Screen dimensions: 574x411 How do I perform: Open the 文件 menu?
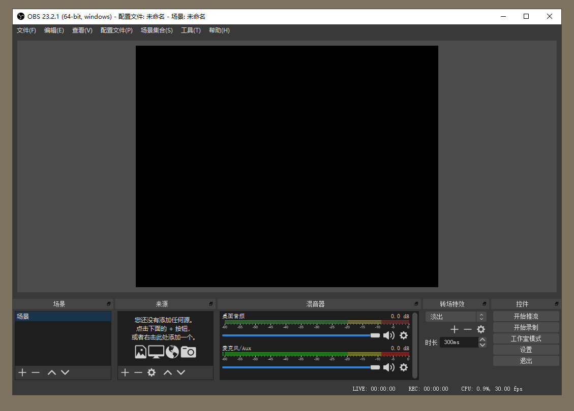click(26, 30)
